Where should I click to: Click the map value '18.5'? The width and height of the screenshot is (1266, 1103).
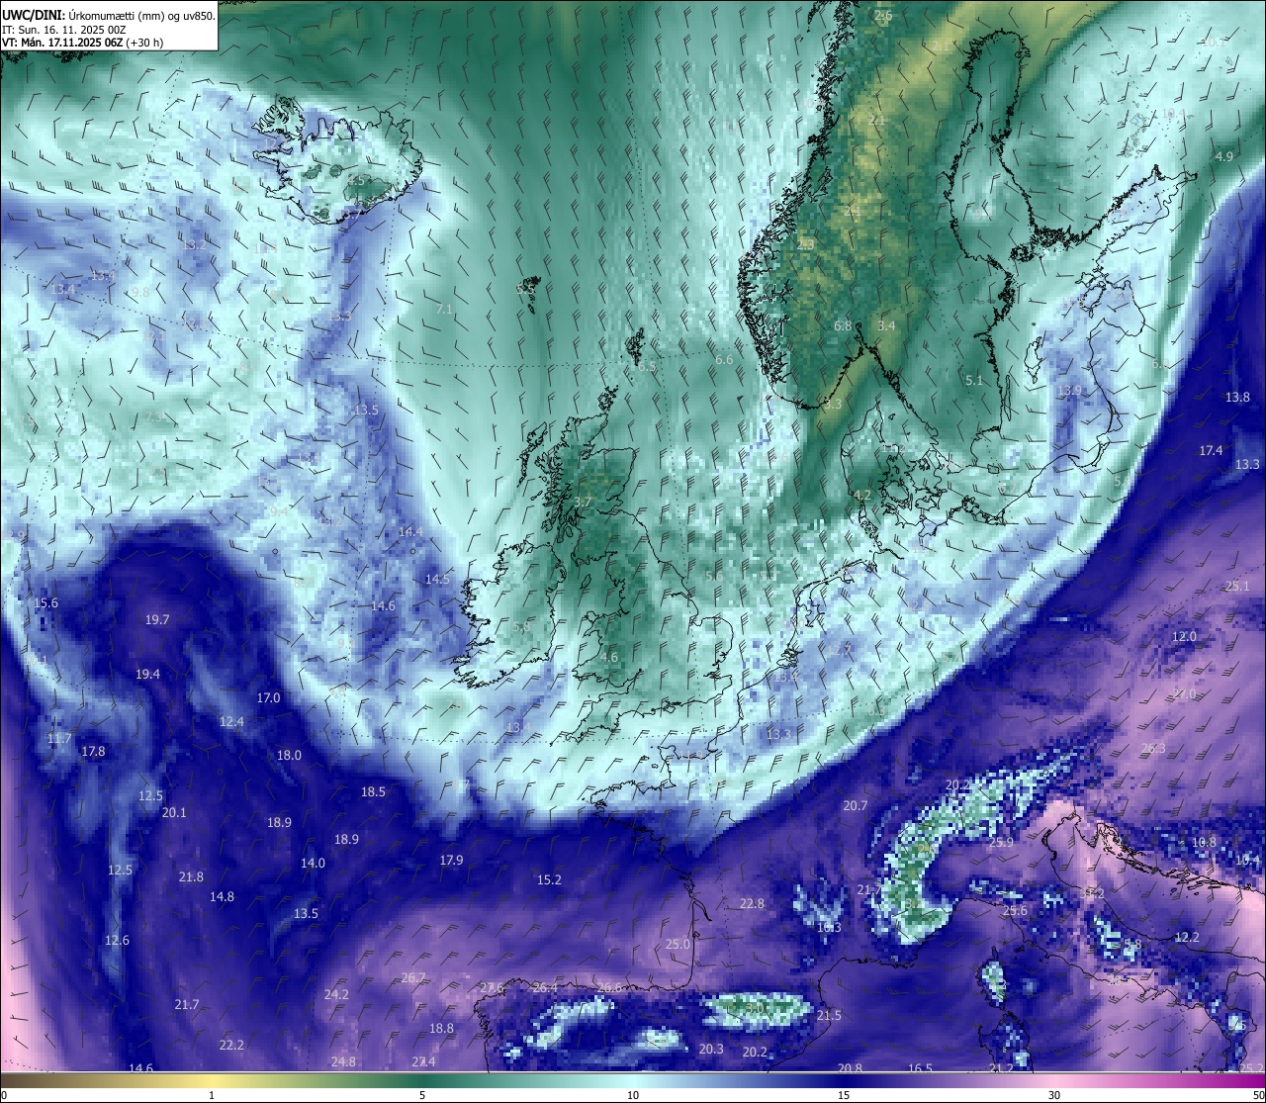coord(373,792)
